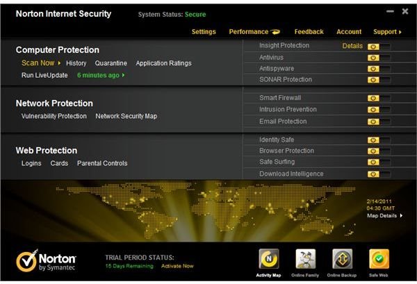
Task: Open the Quarantine link
Action: coord(111,63)
